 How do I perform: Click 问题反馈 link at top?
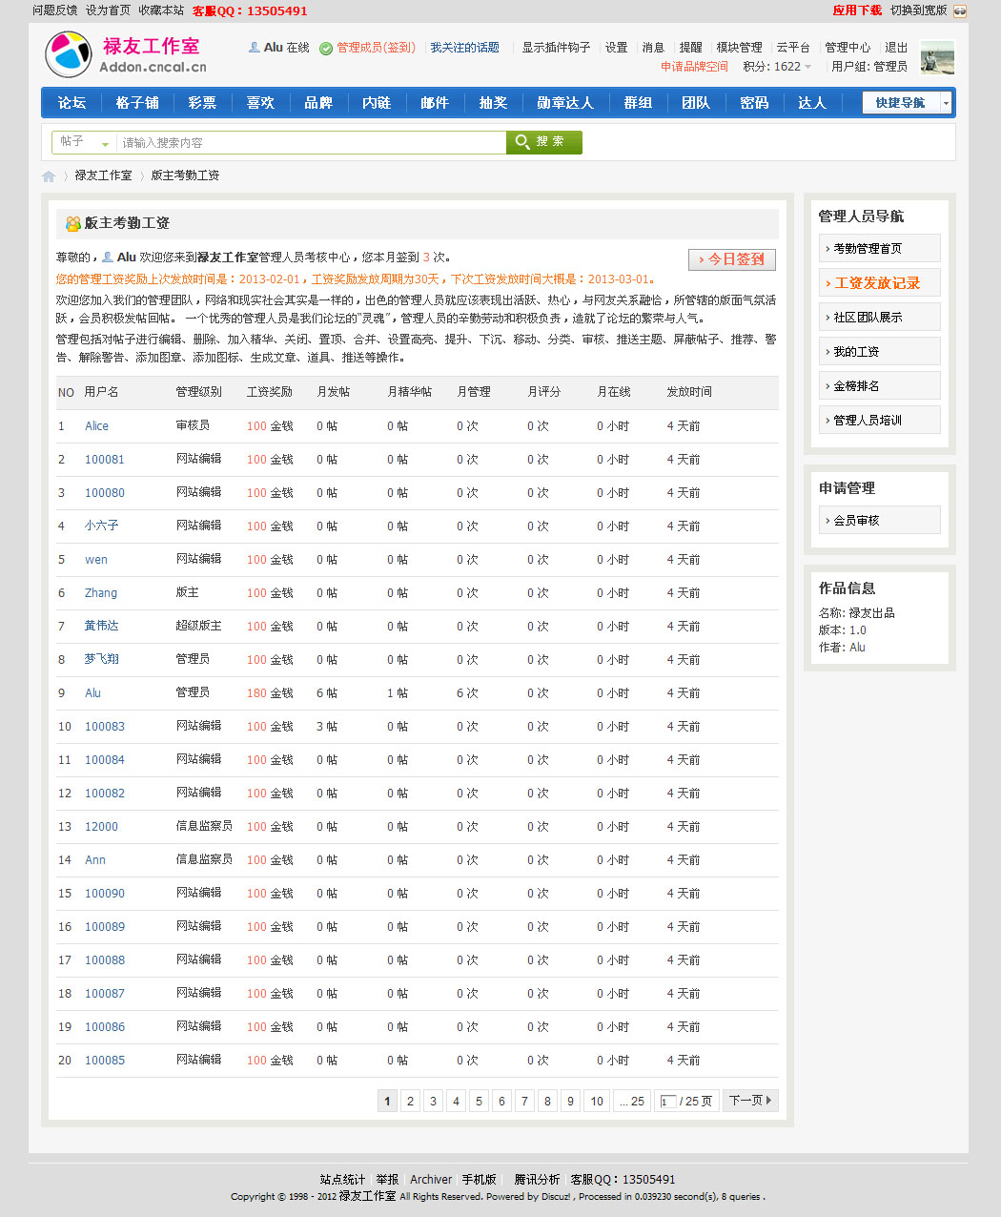click(55, 10)
